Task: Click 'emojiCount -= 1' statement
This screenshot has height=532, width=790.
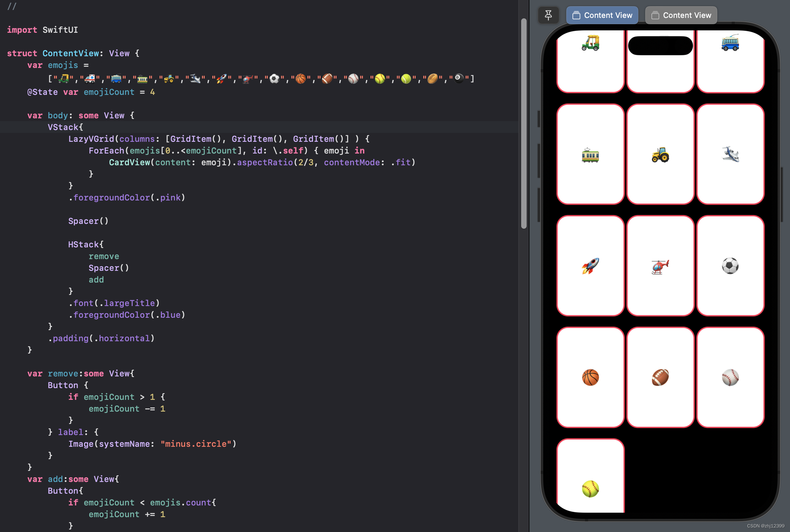Action: [x=127, y=409]
